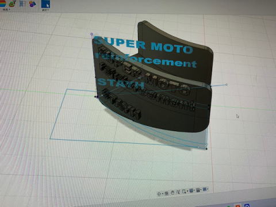The image size is (276, 207).
Task: Open the Display Settings menu
Action: pyautogui.click(x=191, y=190)
